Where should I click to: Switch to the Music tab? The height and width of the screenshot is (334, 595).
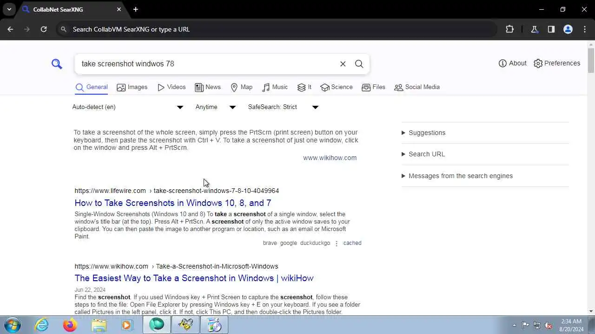tap(275, 87)
